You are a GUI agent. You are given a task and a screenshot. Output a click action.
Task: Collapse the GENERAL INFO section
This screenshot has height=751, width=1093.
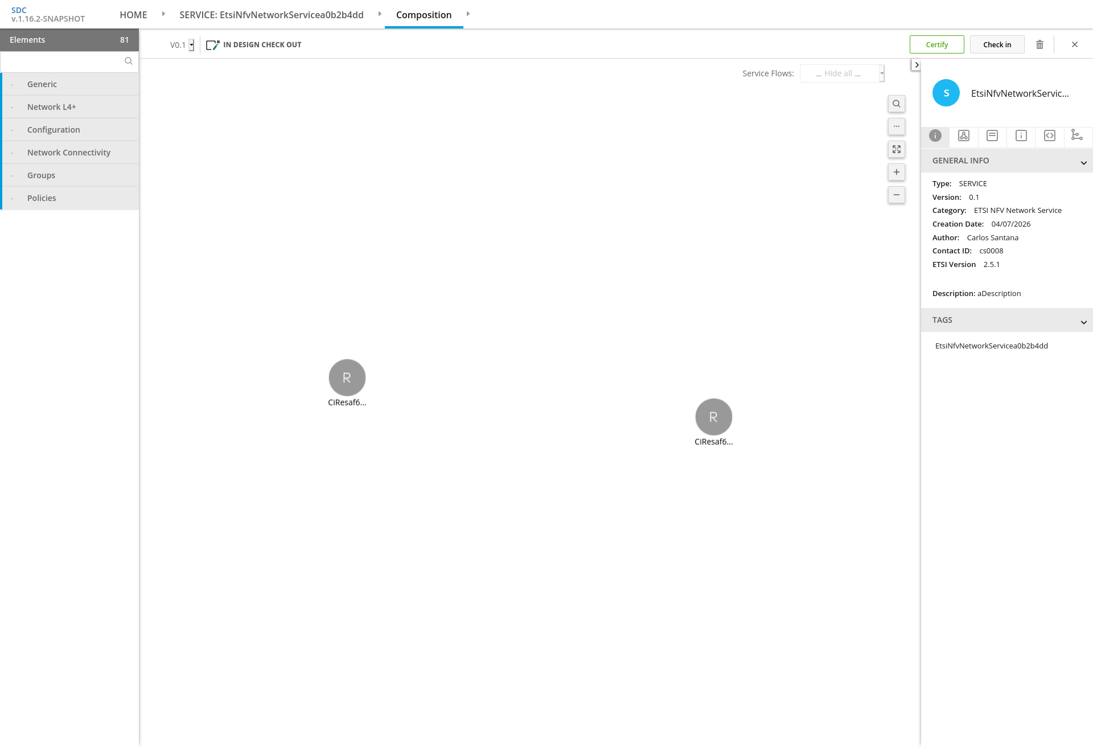click(1083, 162)
